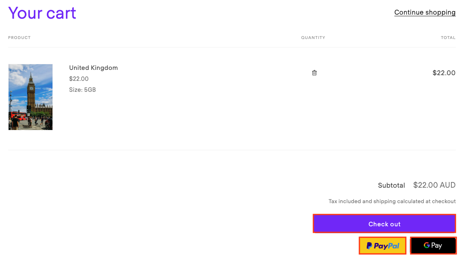Open the Big Ben product thumbnail
The image size is (464, 260).
click(x=31, y=97)
